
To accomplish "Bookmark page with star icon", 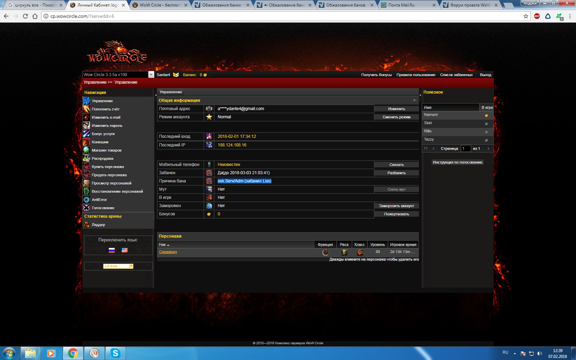I will coord(526,16).
